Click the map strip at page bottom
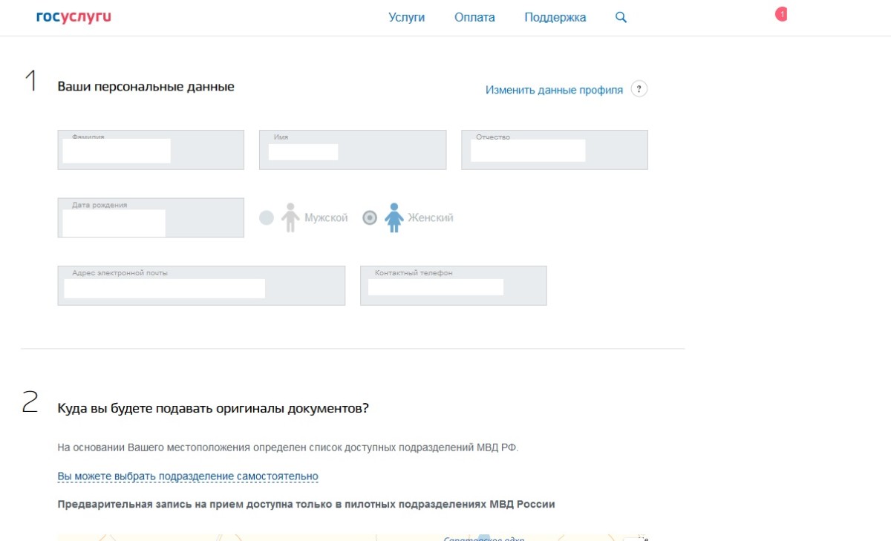The width and height of the screenshot is (891, 541). pos(353,537)
